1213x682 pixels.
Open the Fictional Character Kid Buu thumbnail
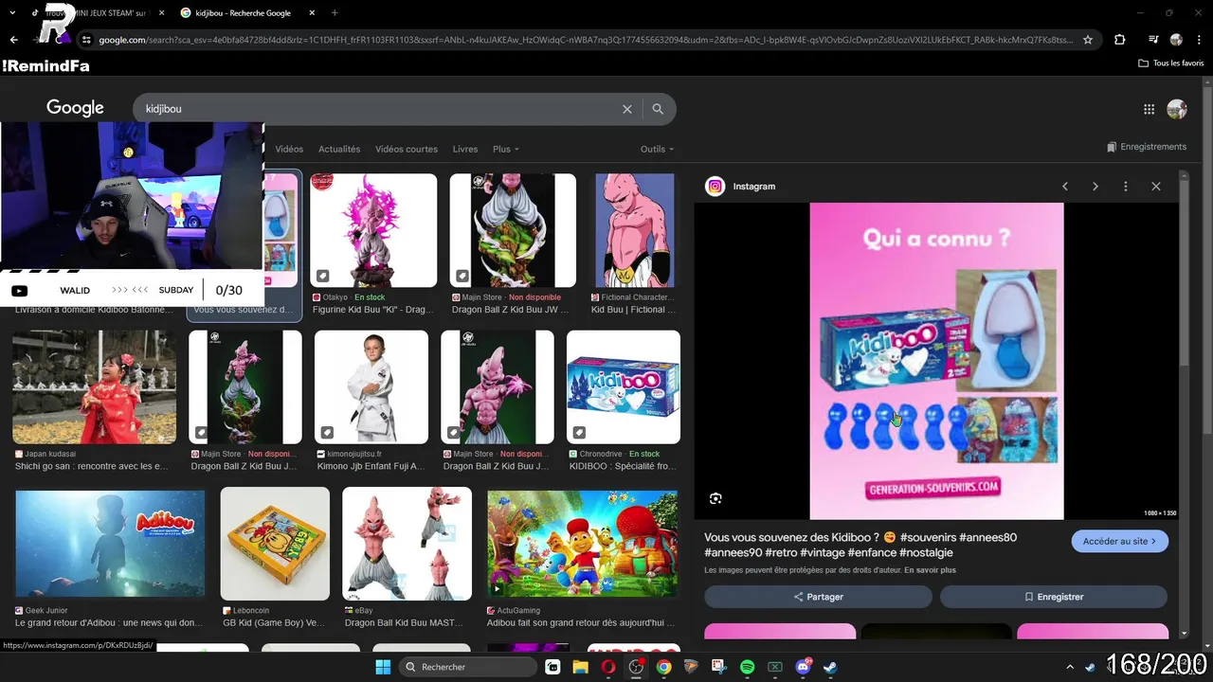[634, 230]
